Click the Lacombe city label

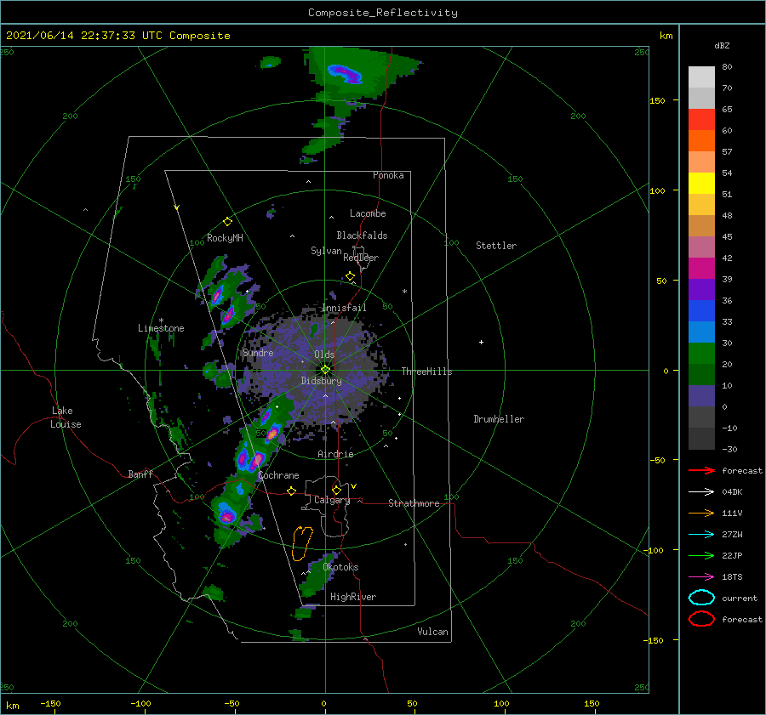(x=368, y=213)
